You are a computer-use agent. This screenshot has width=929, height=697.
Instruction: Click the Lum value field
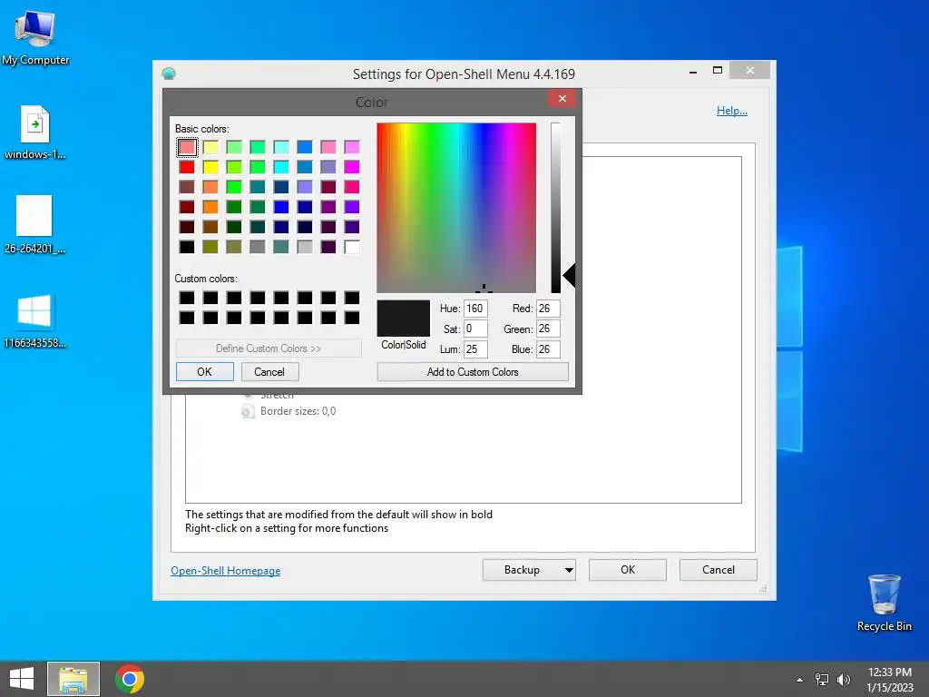(475, 349)
